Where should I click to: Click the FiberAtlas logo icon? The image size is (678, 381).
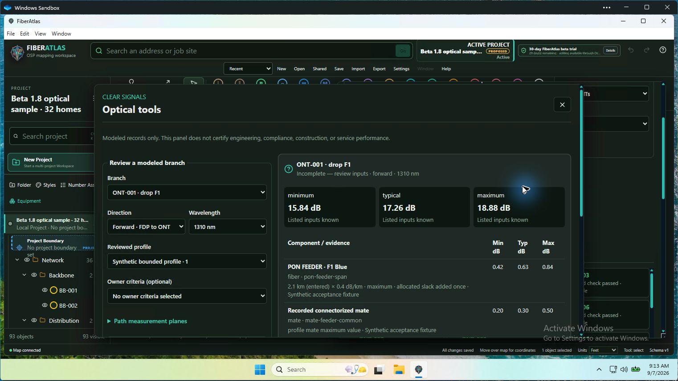coord(17,52)
